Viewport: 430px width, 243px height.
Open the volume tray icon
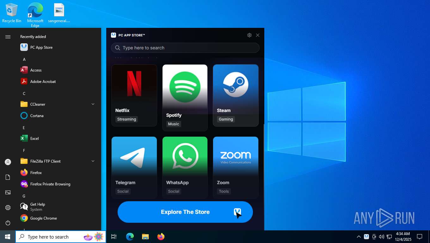(x=382, y=237)
